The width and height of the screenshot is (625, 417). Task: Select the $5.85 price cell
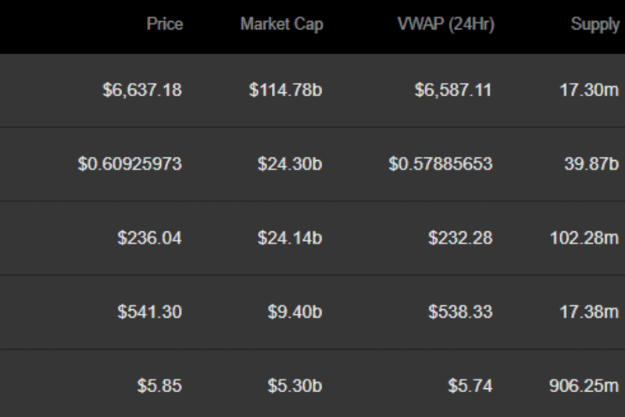point(159,386)
